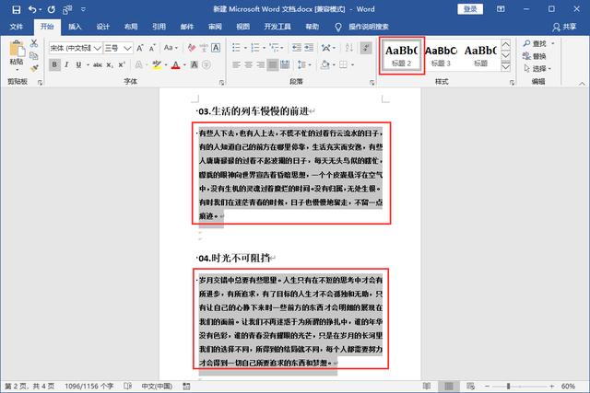Viewport: 590px width, 393px height.
Task: Expand the styles gallery with the more arrow
Action: click(x=506, y=67)
